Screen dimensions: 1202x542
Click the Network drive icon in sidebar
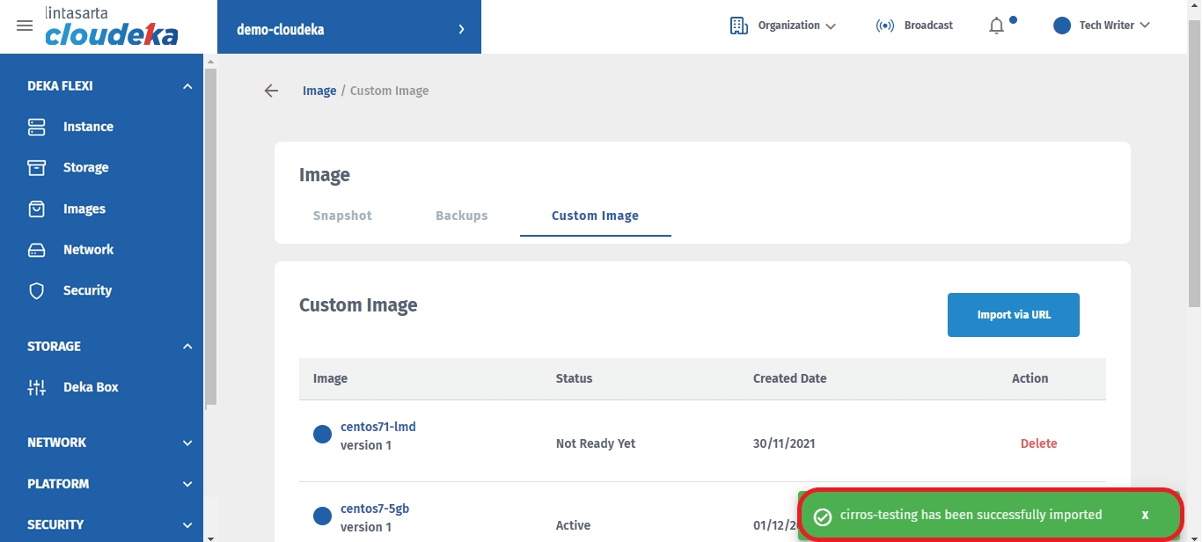click(36, 250)
